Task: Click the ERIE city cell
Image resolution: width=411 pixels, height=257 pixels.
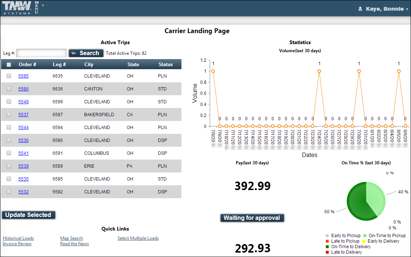Action: (89, 166)
